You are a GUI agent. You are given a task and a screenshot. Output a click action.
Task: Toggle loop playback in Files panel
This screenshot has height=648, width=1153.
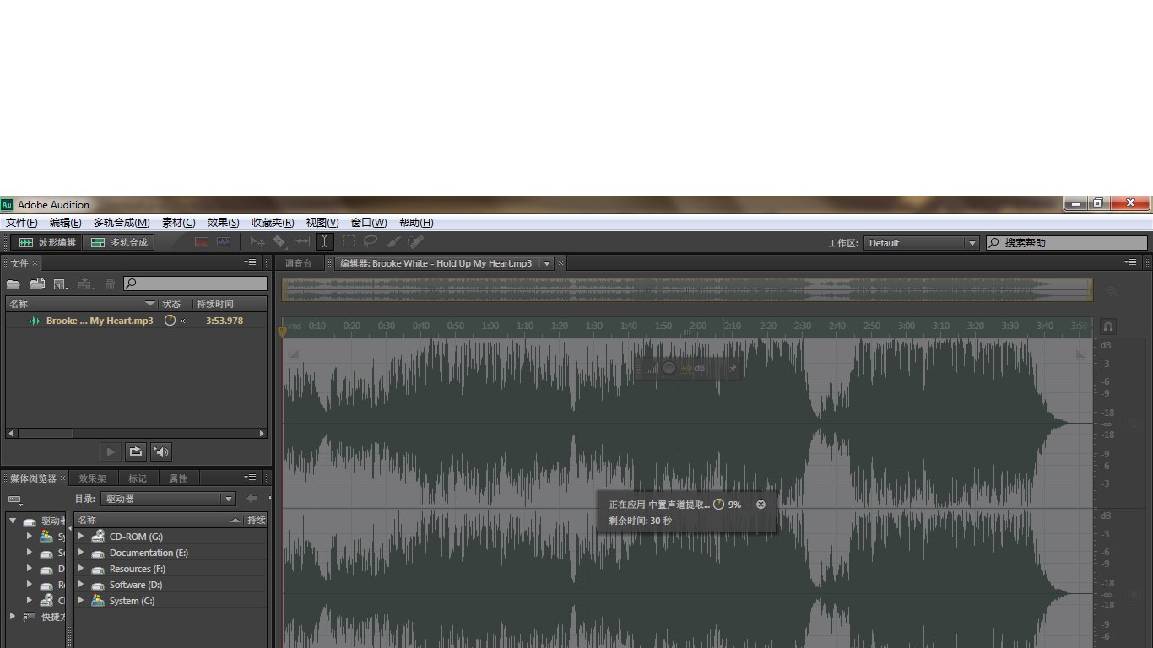click(135, 452)
